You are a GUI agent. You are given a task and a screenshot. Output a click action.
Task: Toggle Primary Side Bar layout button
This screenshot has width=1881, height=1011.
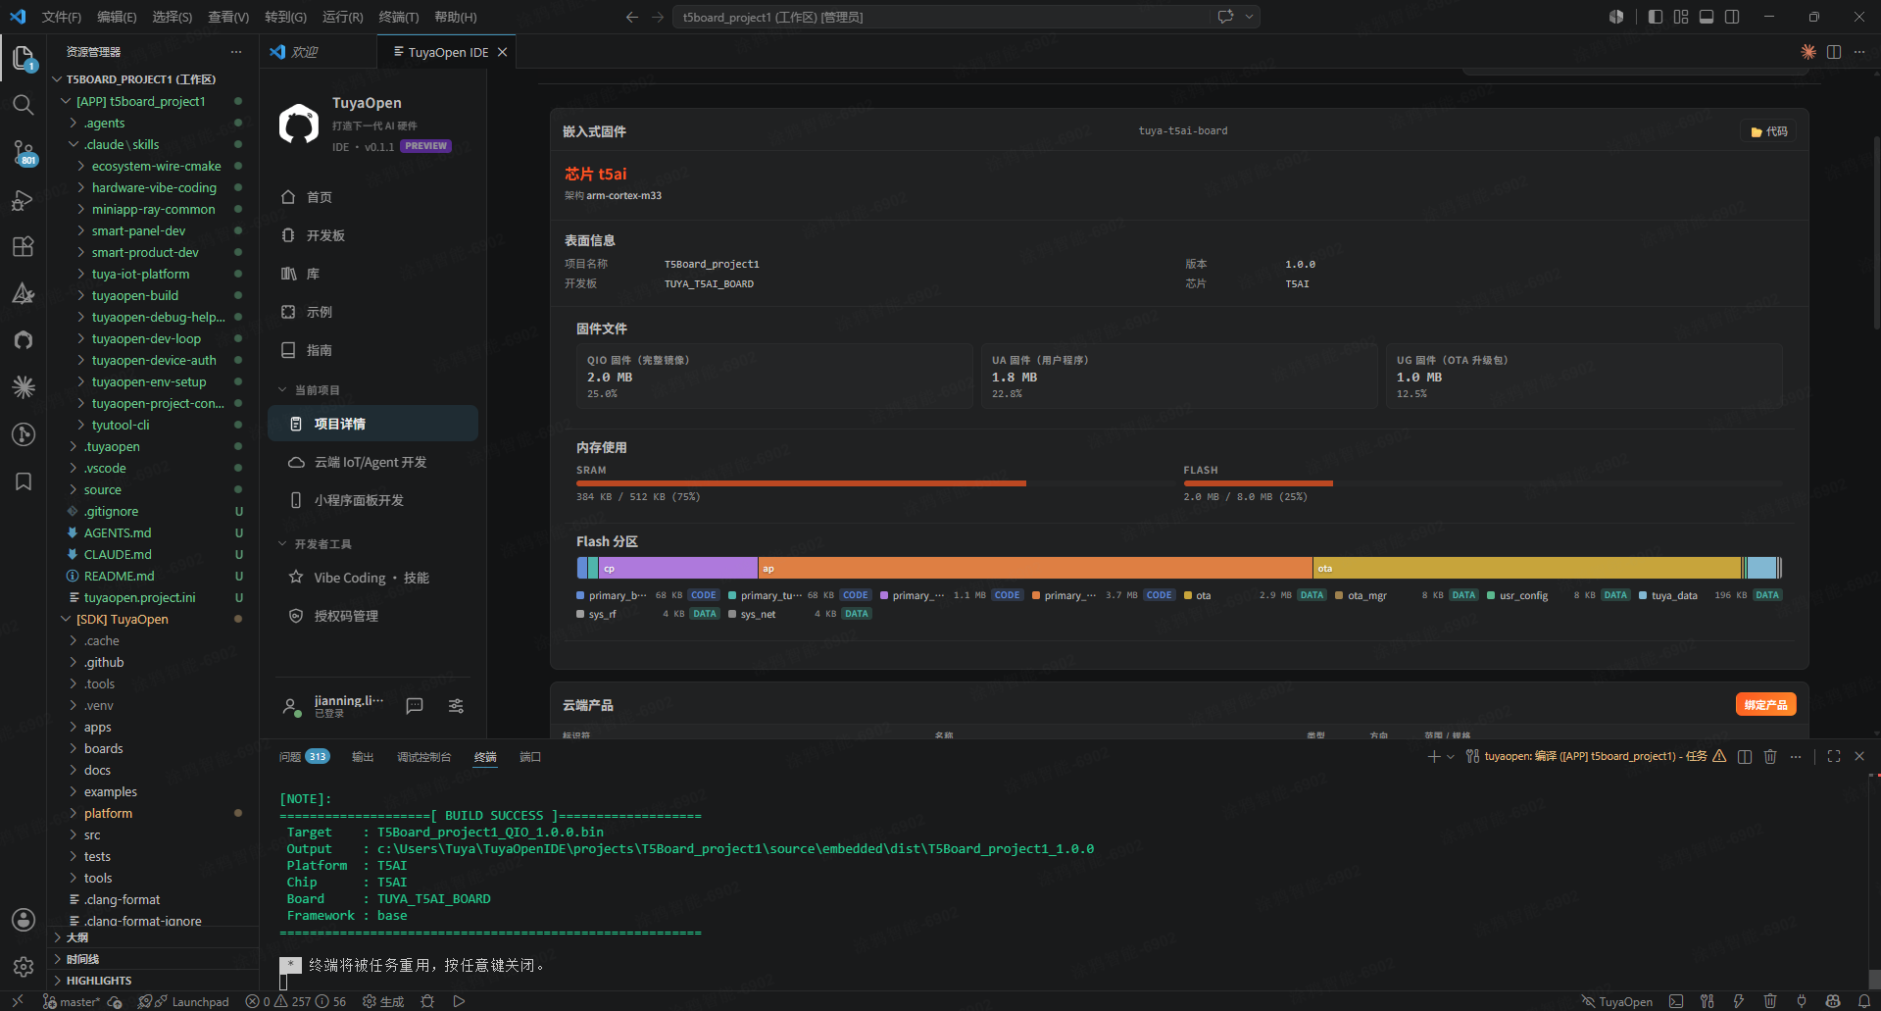[1656, 17]
